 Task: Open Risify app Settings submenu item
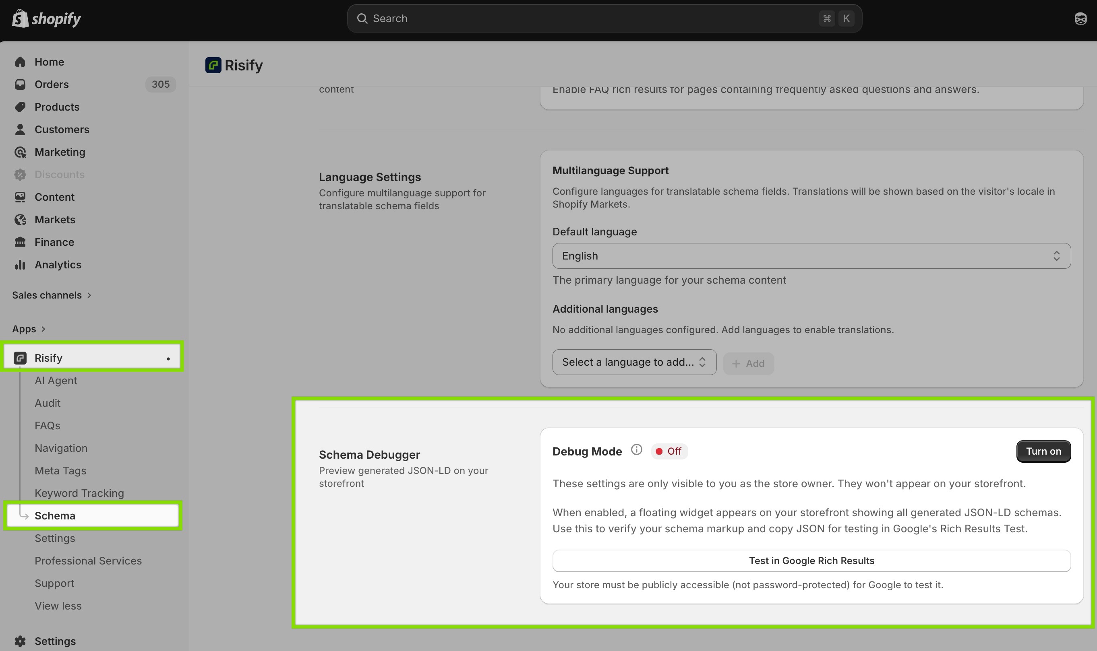click(55, 538)
